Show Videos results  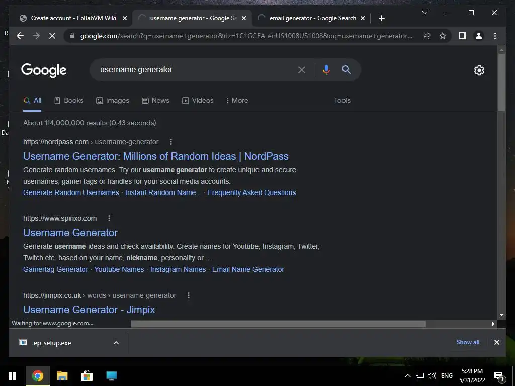tap(198, 101)
